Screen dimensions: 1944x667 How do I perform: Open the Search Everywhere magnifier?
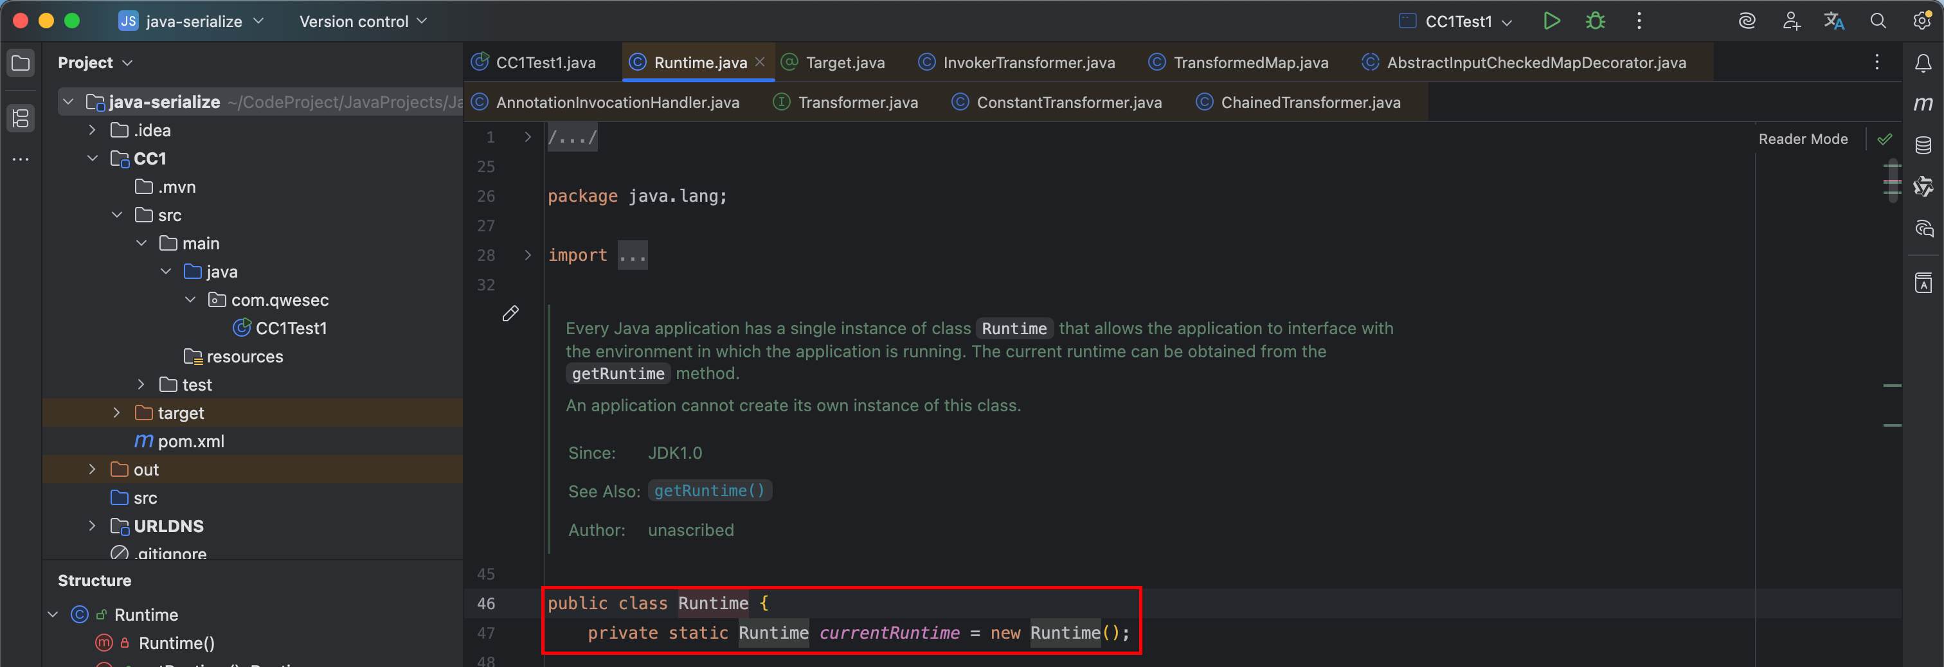pyautogui.click(x=1878, y=21)
